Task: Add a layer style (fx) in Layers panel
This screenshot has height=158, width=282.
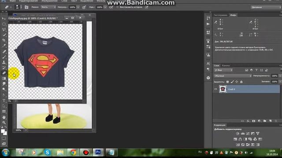Action: pyautogui.click(x=248, y=121)
